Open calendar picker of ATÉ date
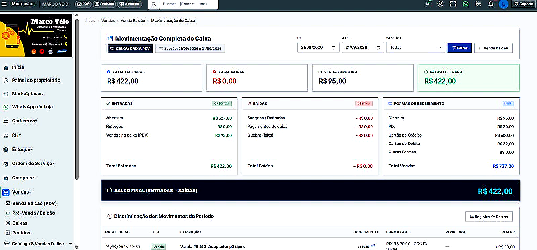 pos(378,48)
